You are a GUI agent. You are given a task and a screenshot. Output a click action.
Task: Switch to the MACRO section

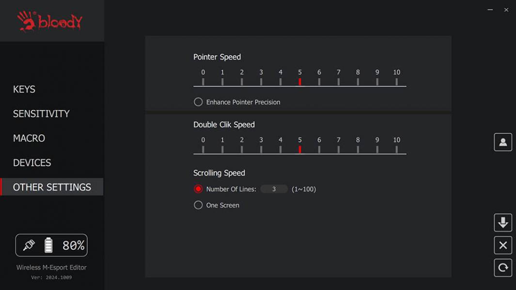pos(29,138)
